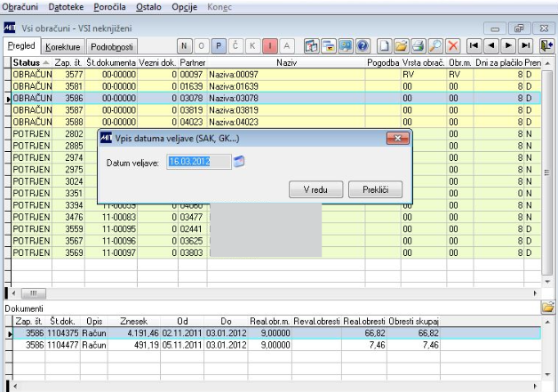558x392 pixels.
Task: Select the row with partner 01639
Action: click(x=276, y=86)
